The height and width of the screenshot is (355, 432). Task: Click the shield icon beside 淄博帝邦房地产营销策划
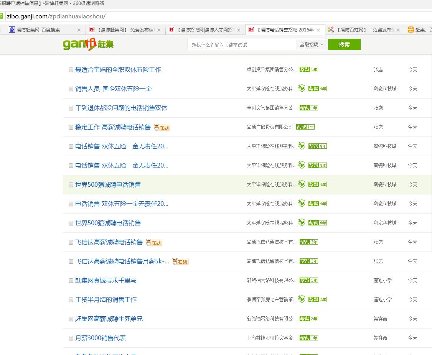[301, 299]
